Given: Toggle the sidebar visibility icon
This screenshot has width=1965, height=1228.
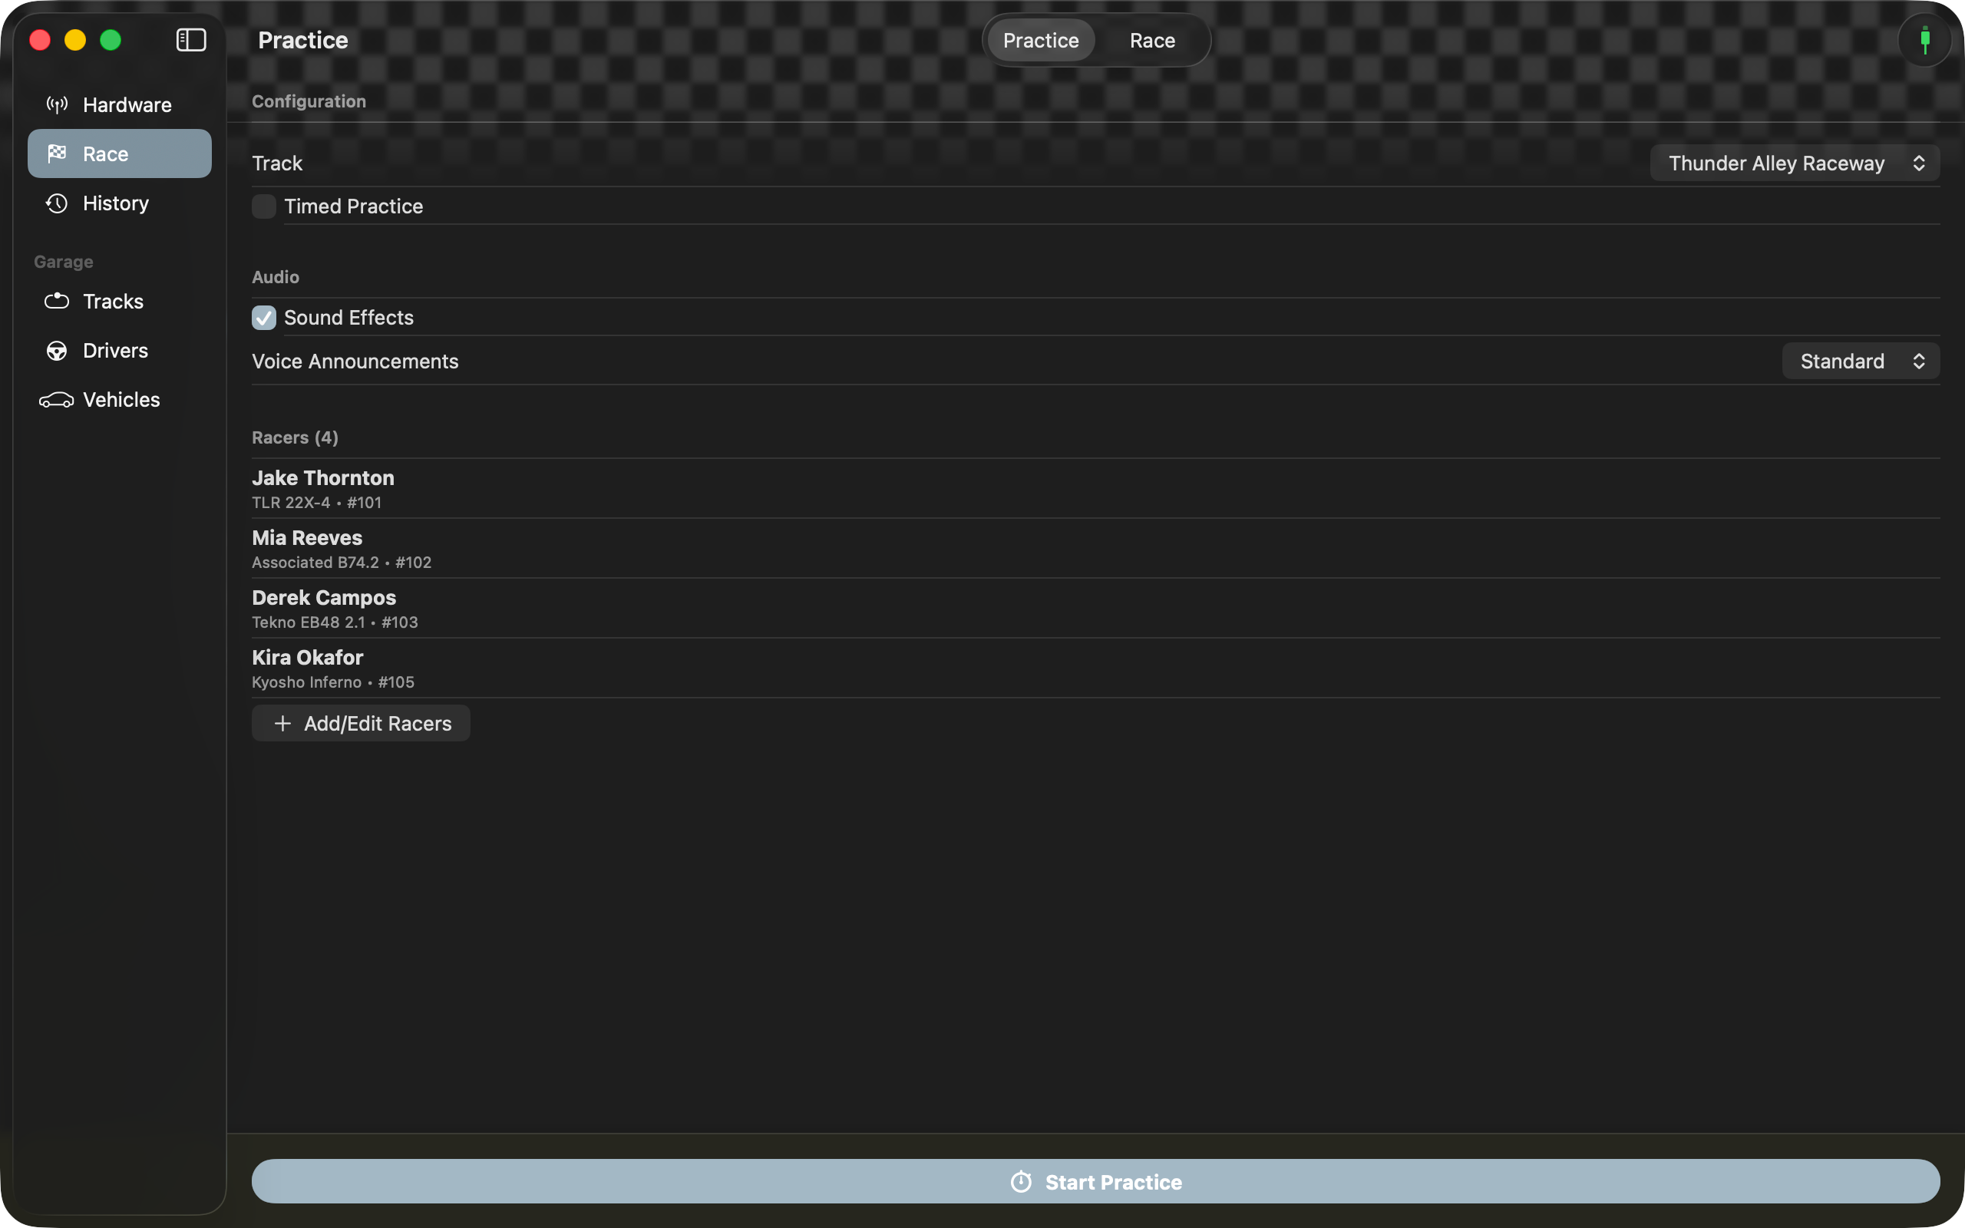Looking at the screenshot, I should pyautogui.click(x=191, y=40).
